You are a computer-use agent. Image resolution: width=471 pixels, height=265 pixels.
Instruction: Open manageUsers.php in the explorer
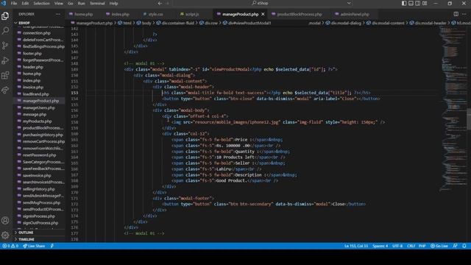tap(39, 107)
